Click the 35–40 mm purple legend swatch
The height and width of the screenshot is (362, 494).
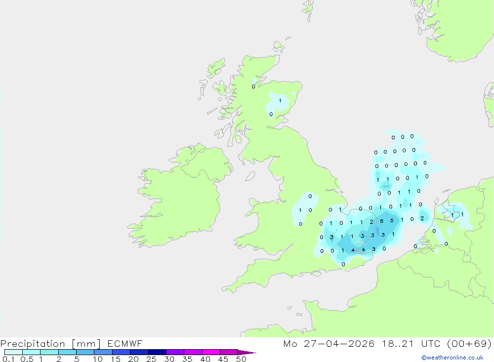[193, 352]
